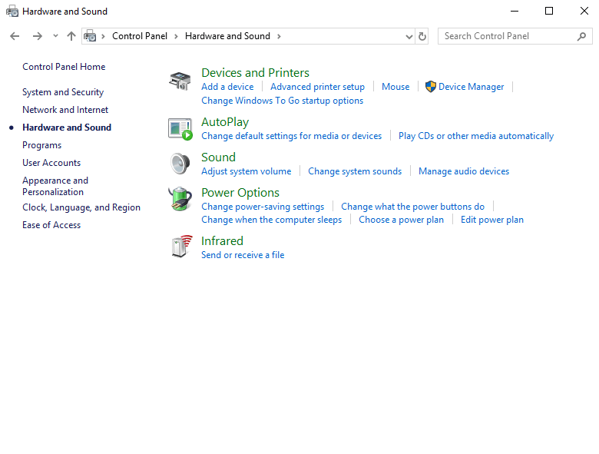Select the Power Options battery icon
Screen dimensions: 599x454
[180, 199]
